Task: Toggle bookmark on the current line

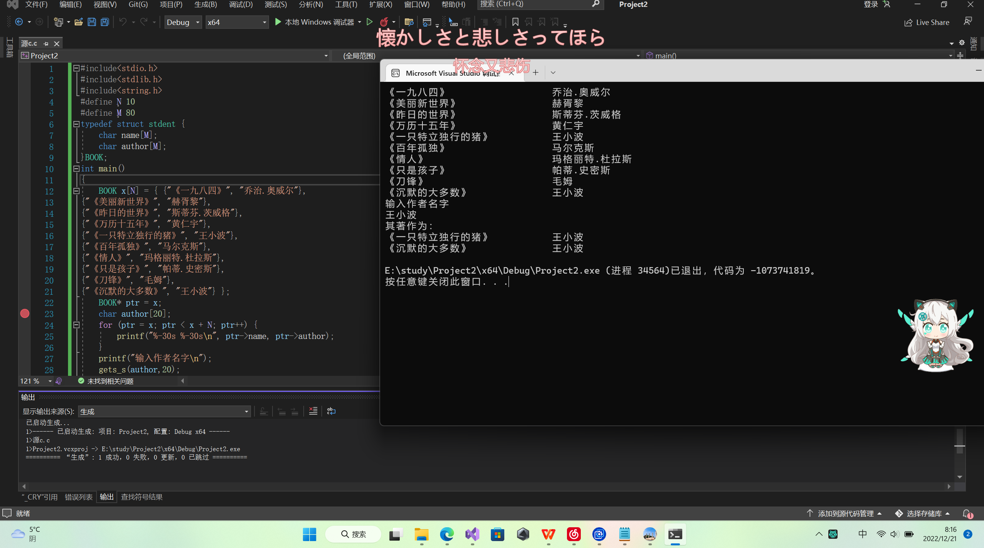Action: coord(515,22)
